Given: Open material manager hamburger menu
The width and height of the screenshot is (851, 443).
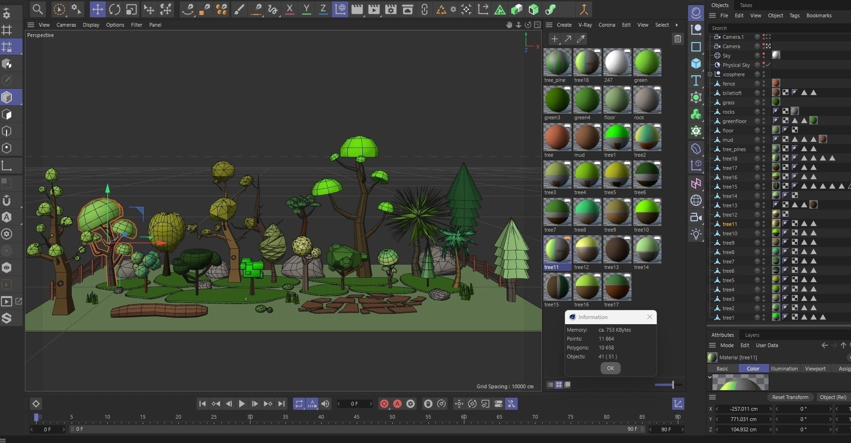Looking at the screenshot, I should (x=549, y=25).
